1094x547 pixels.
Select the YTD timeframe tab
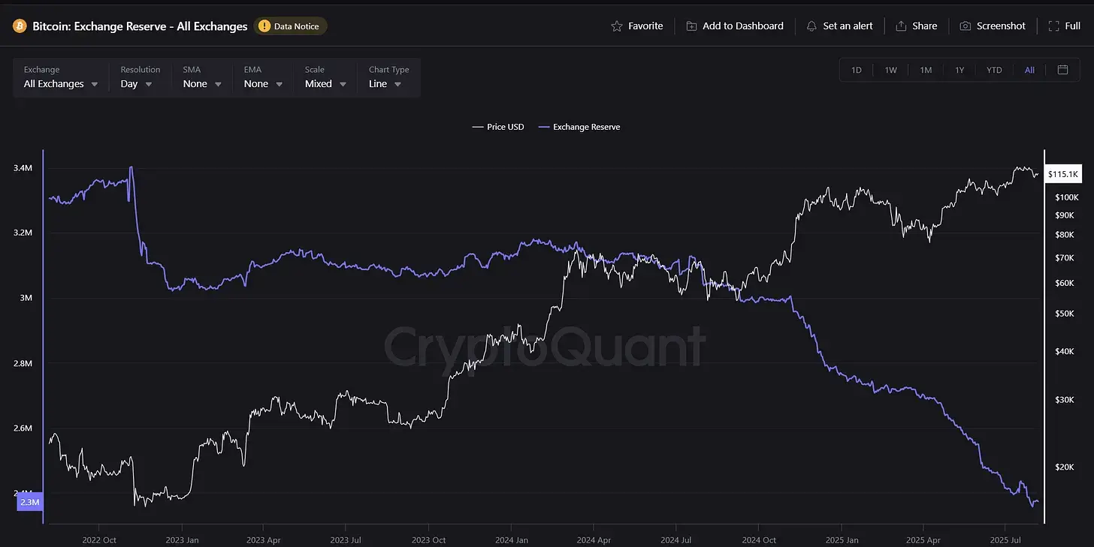(993, 69)
